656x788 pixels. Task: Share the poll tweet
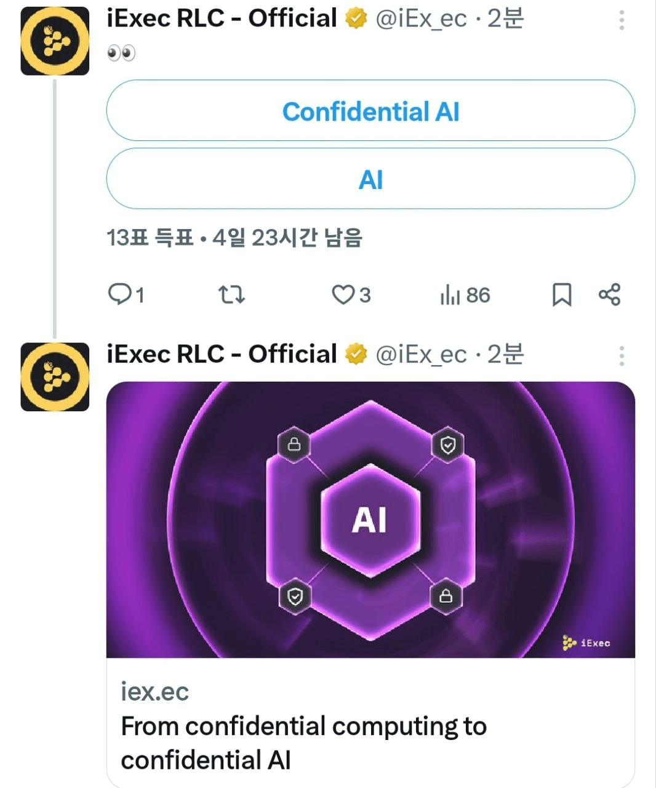[609, 295]
